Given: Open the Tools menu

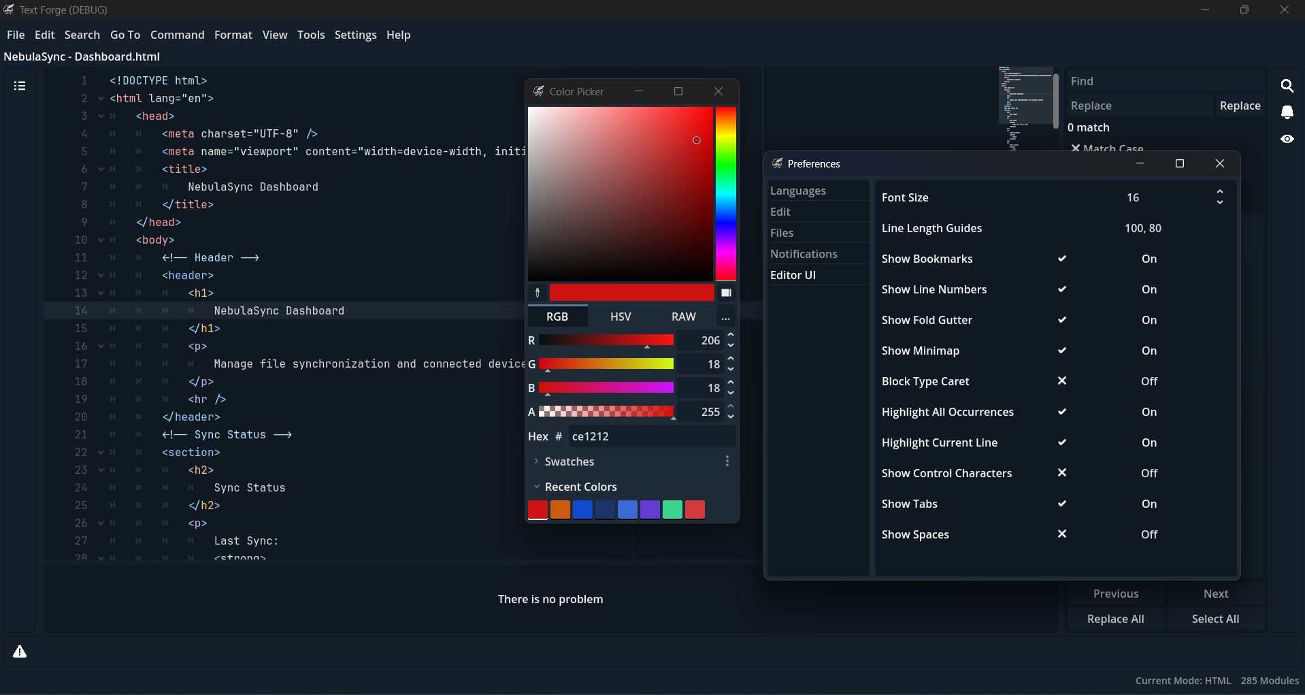Looking at the screenshot, I should pos(311,35).
